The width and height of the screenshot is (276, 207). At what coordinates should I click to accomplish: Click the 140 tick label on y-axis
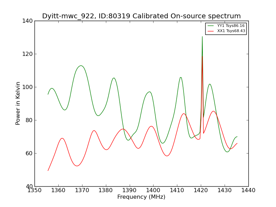point(28,21)
